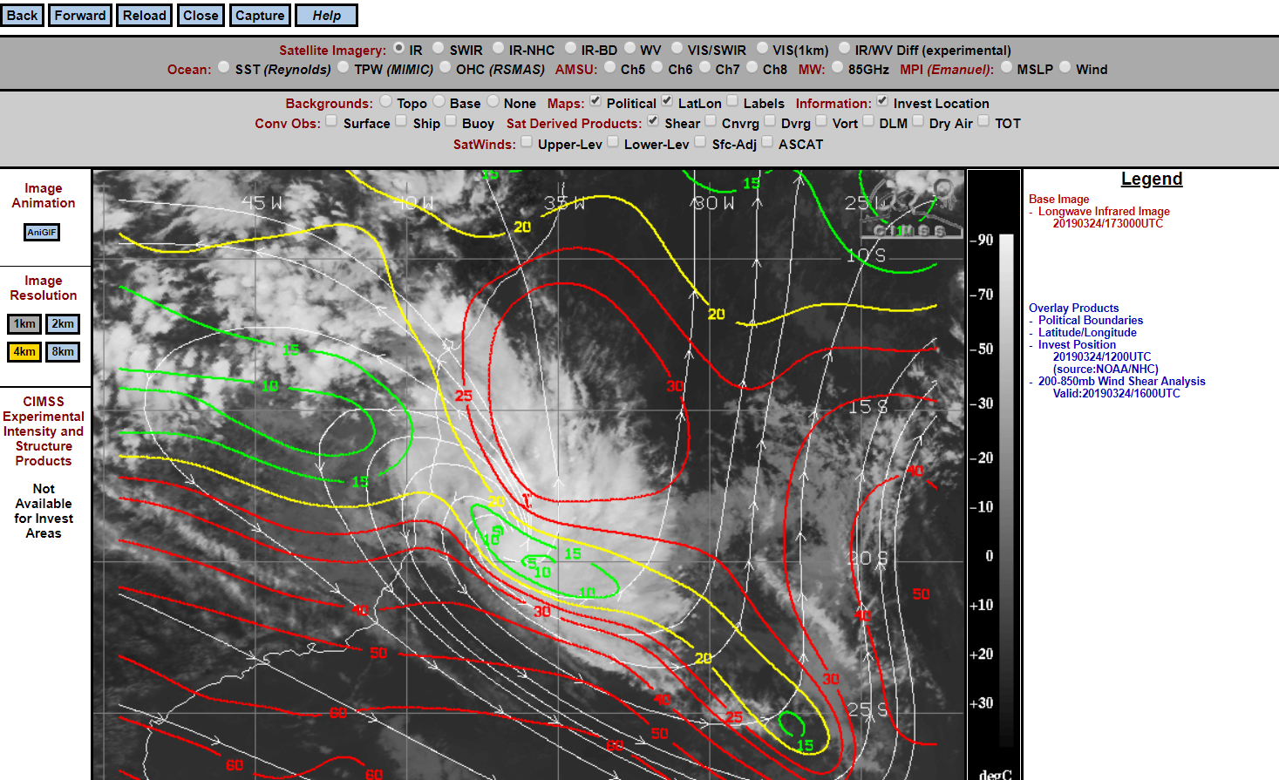Image resolution: width=1279 pixels, height=780 pixels.
Task: Select the WV satellite imagery radio
Action: pos(629,49)
